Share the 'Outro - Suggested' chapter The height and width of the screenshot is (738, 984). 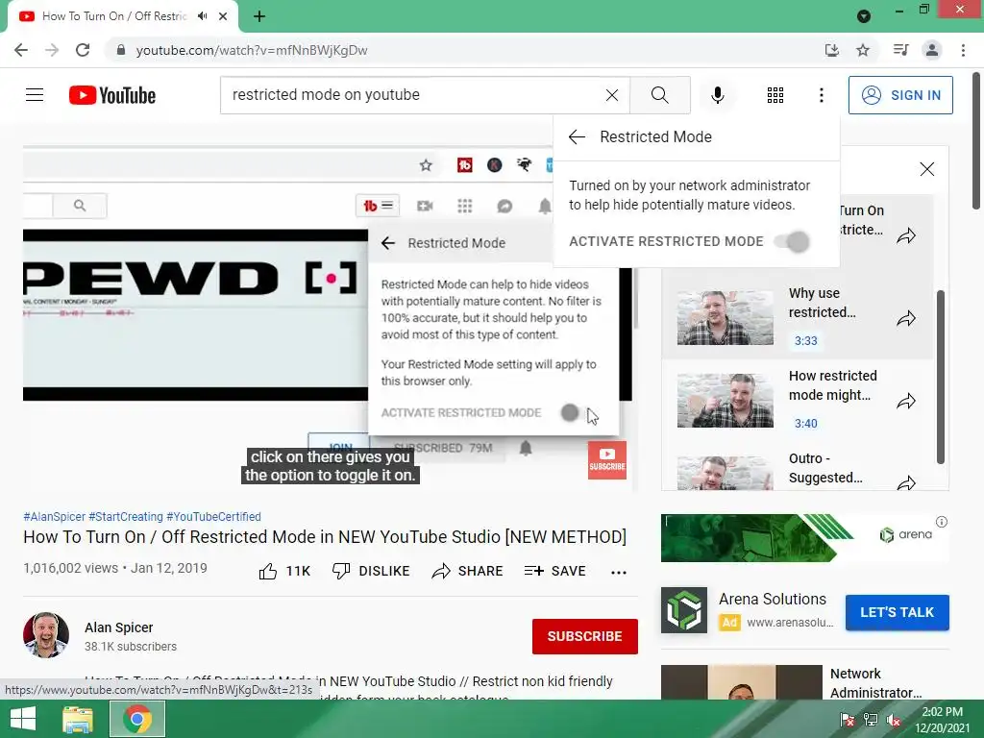click(x=906, y=482)
